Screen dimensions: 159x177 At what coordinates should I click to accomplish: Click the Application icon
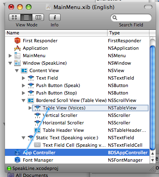tap(17, 48)
